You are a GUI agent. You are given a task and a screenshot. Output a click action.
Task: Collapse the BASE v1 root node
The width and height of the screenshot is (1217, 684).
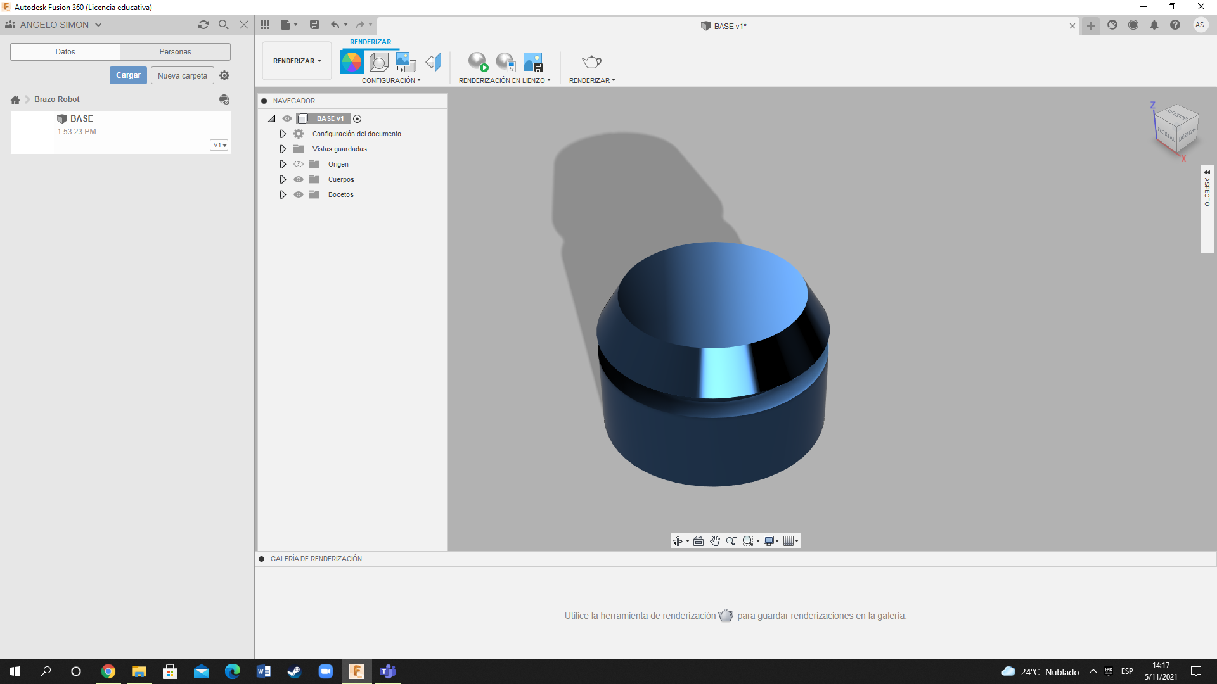click(272, 118)
